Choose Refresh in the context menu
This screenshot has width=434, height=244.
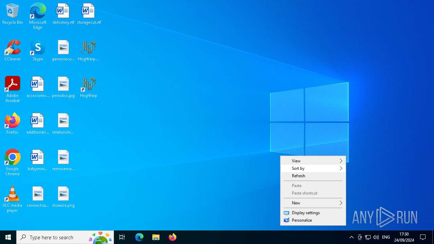click(x=313, y=176)
